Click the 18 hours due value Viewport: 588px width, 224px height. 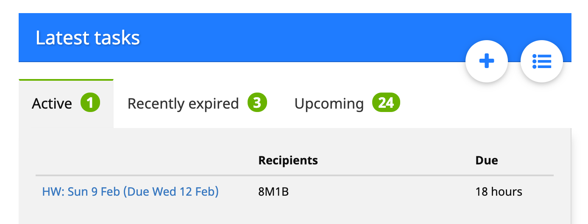pos(499,192)
